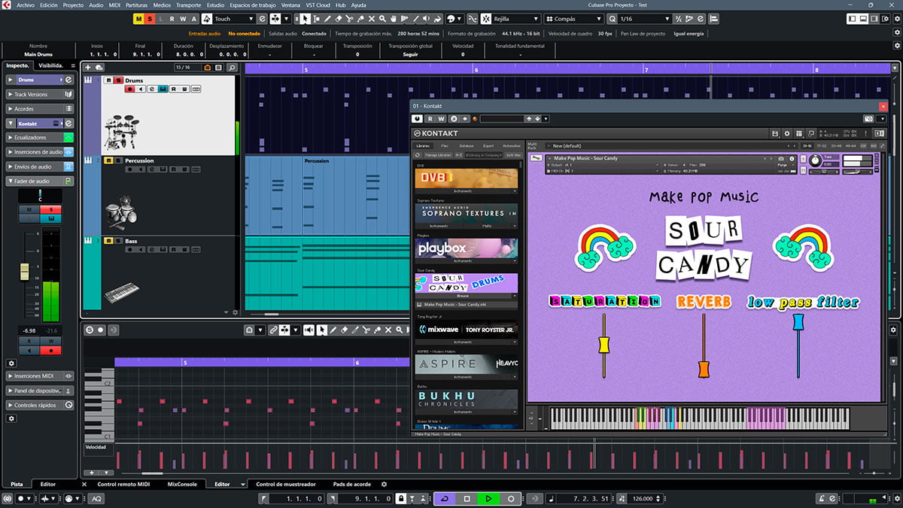Viewport: 903px width, 508px height.
Task: Click the lower tabs settings gear icon
Action: (384, 485)
